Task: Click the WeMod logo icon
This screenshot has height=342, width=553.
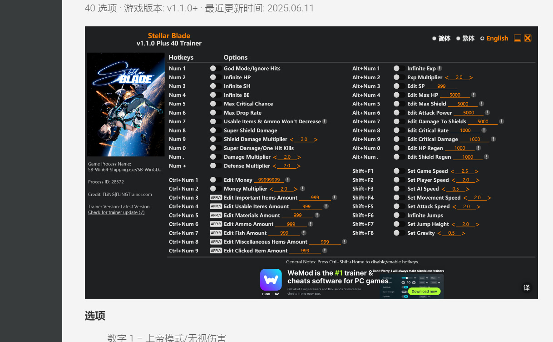Action: click(x=271, y=280)
